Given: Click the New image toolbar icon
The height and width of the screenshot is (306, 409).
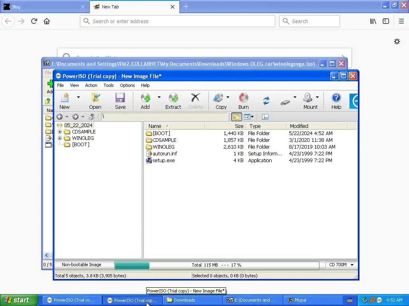Looking at the screenshot, I should tap(64, 101).
